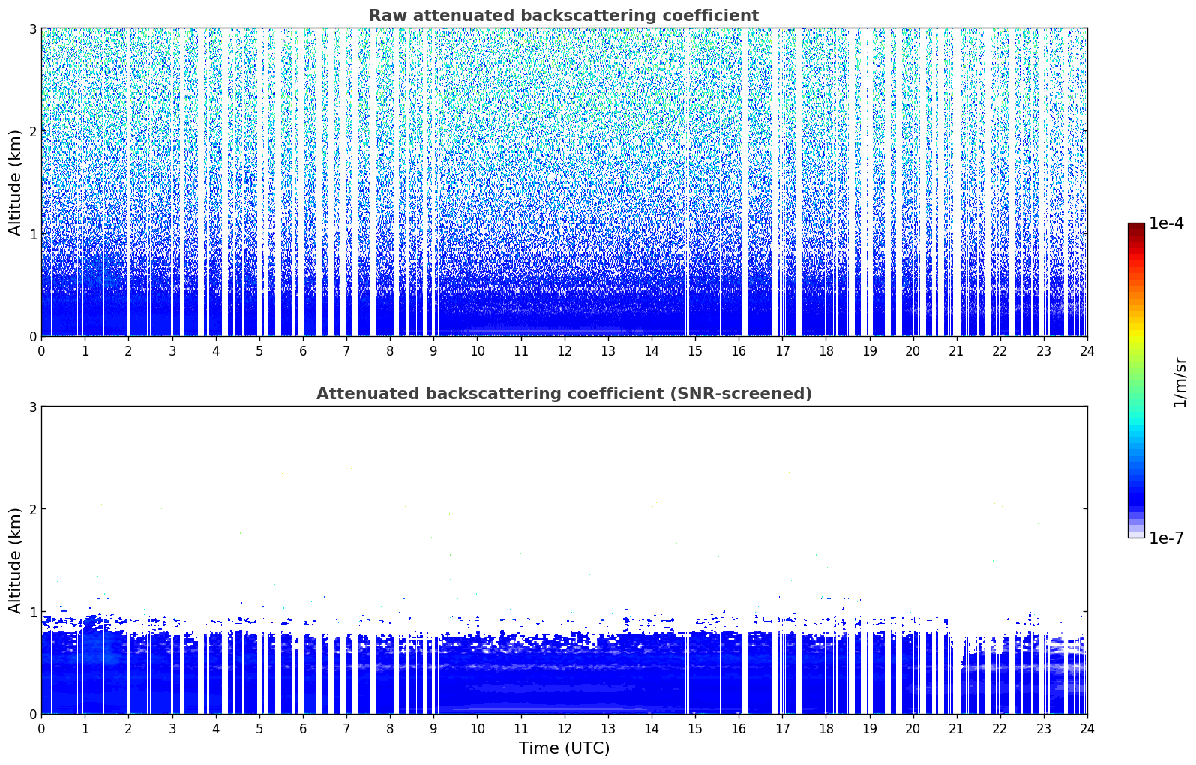Click time tick "15" on the raw plot
1196x765 pixels.
click(x=695, y=350)
